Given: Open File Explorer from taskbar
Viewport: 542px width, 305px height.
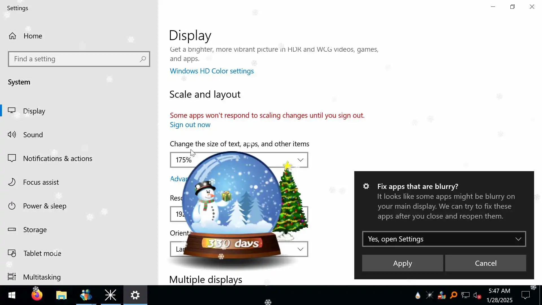Looking at the screenshot, I should 61,295.
